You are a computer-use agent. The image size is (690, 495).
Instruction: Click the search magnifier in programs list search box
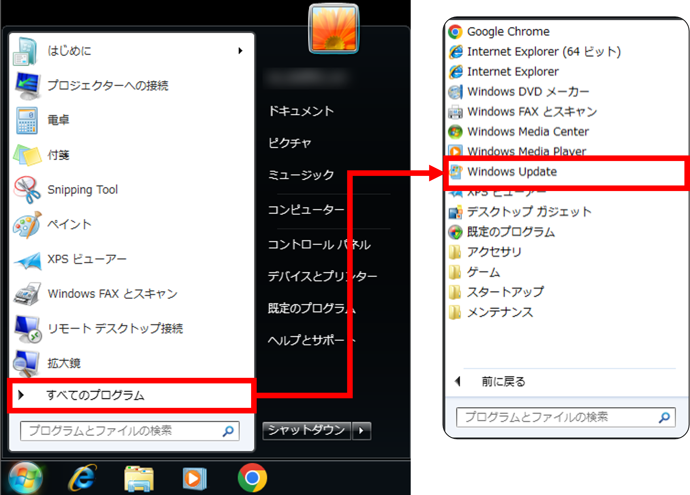[664, 417]
